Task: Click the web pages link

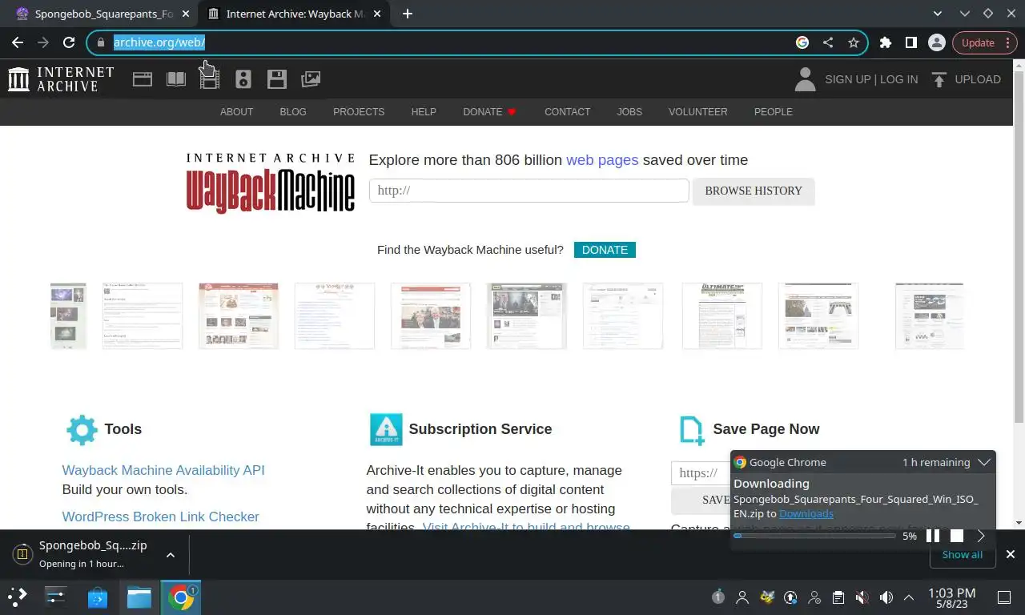Action: (602, 160)
